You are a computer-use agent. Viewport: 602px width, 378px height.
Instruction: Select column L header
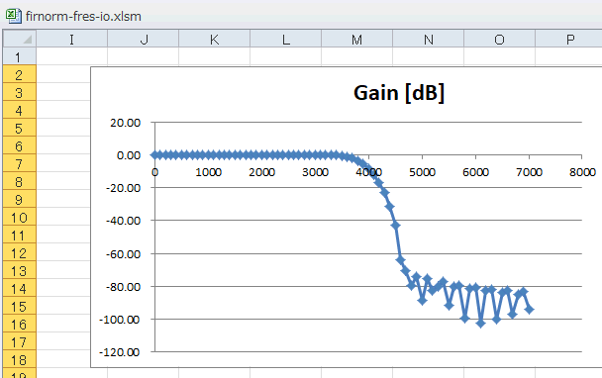[x=285, y=40]
